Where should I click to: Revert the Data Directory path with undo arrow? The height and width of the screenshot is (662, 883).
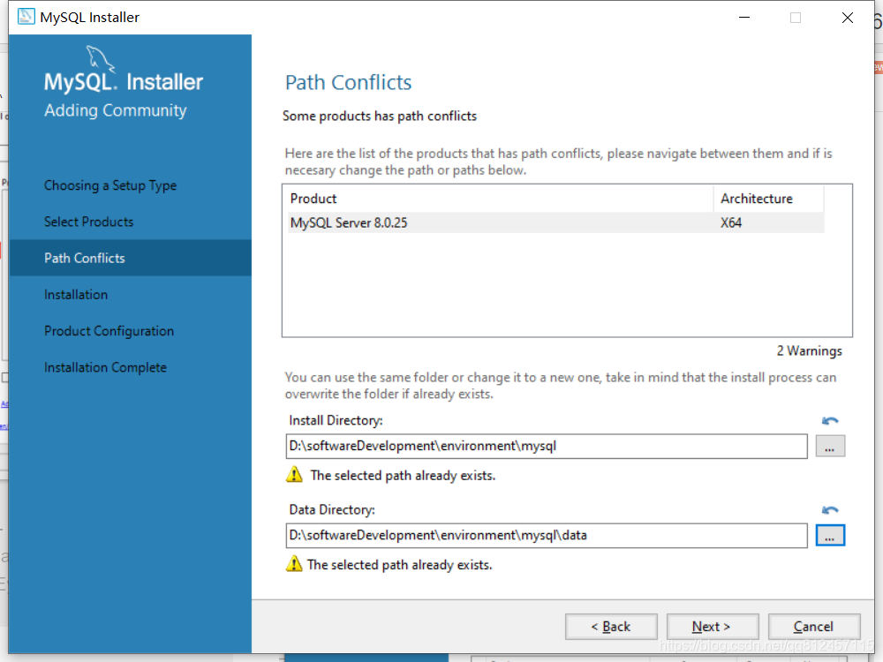pos(829,510)
